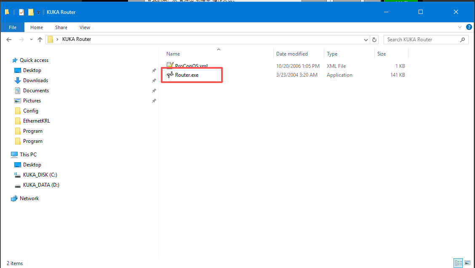Select This PC in navigation pane

coord(28,154)
